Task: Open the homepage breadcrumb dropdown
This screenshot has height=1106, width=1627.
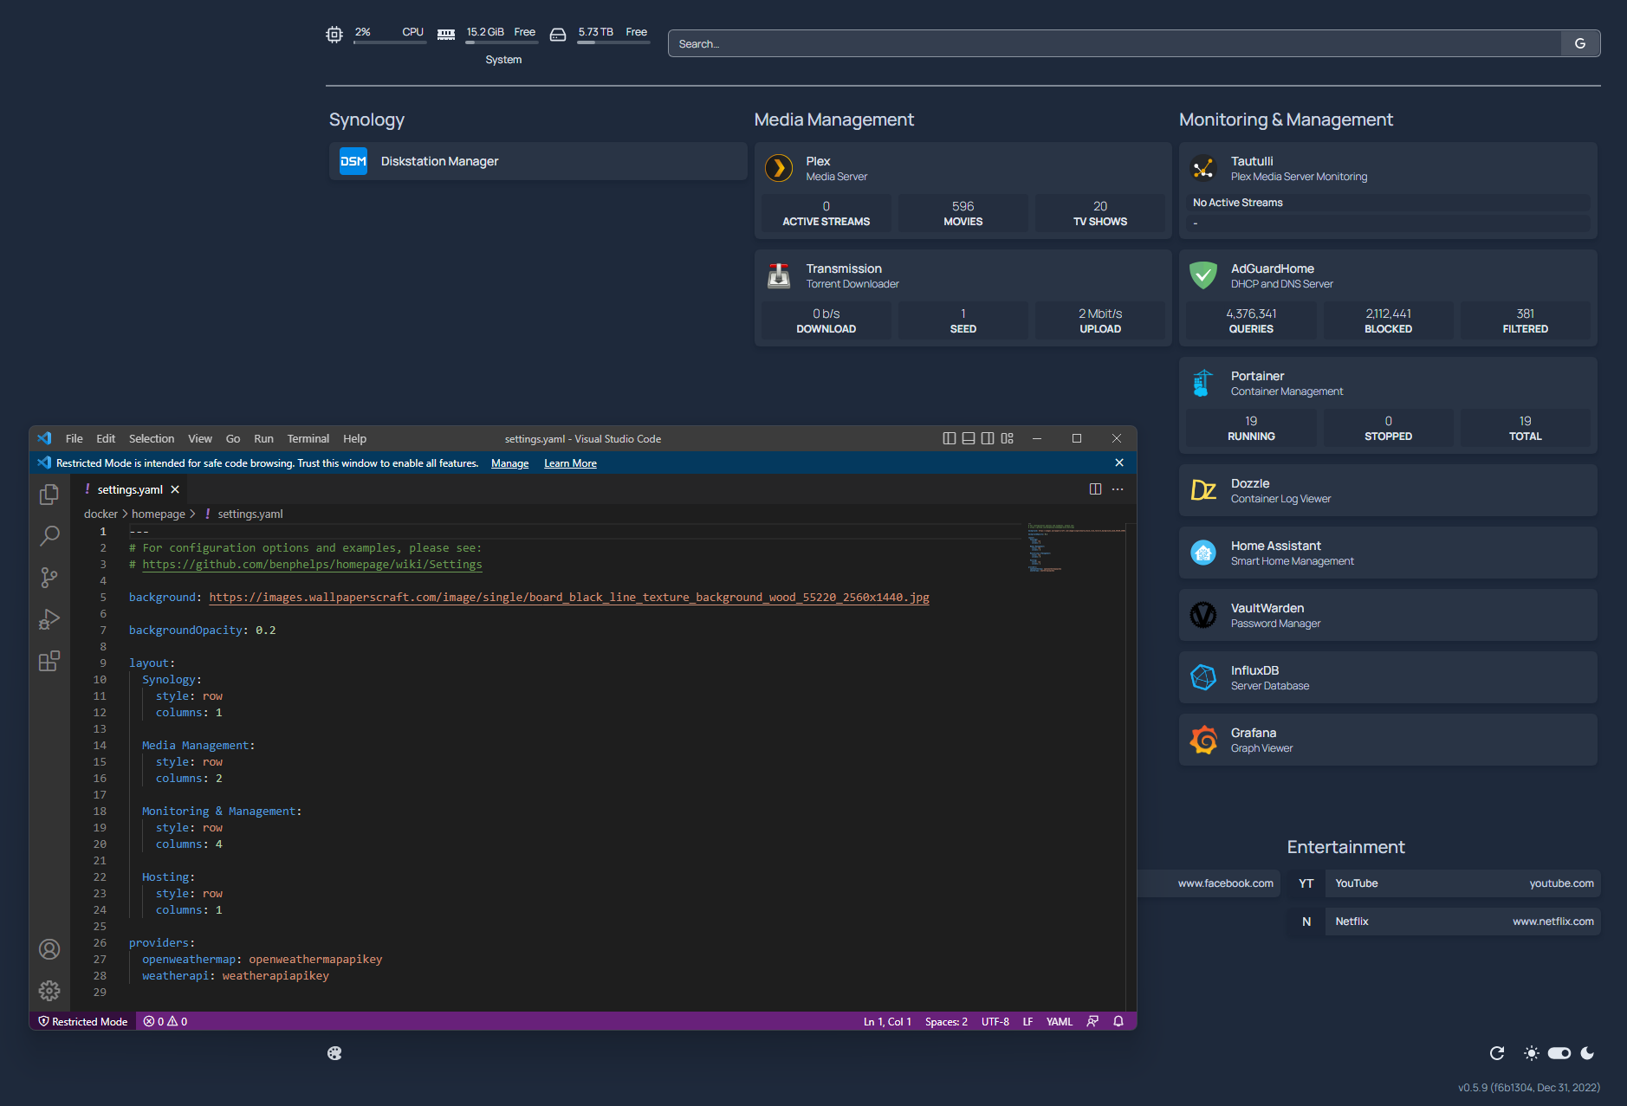Action: [159, 513]
